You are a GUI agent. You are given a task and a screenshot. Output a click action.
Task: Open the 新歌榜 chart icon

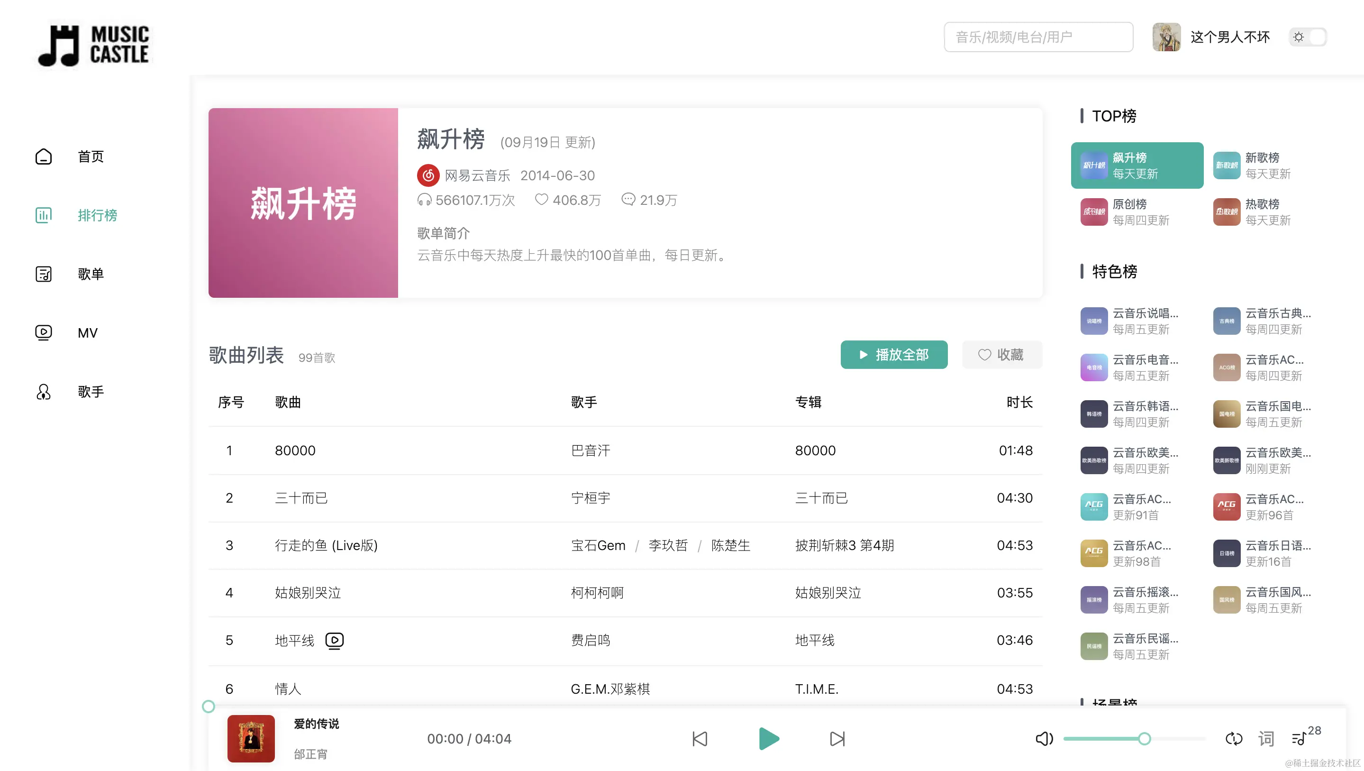pyautogui.click(x=1227, y=165)
